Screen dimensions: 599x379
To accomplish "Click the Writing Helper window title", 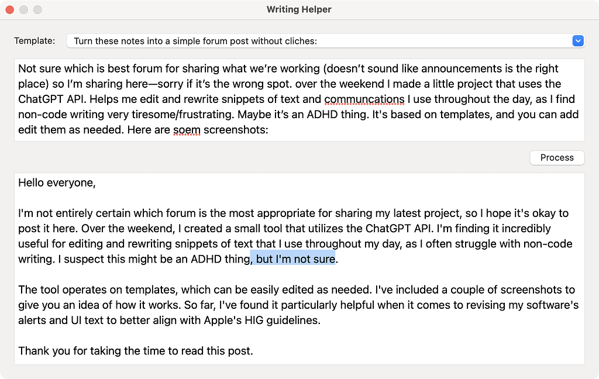I will (x=299, y=9).
